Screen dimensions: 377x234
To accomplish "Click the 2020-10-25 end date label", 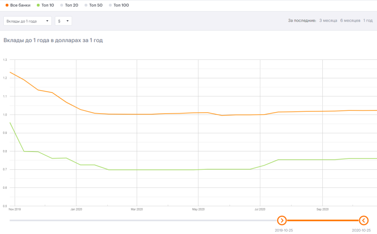I will click(361, 230).
